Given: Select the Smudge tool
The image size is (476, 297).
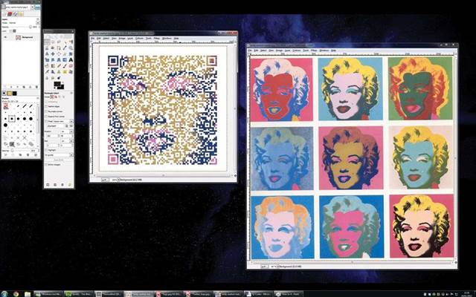Looking at the screenshot, I should [53, 78].
